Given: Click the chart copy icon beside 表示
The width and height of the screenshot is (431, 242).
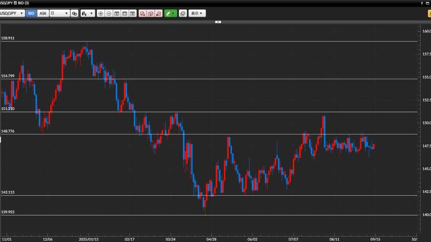Looking at the screenshot, I should 183,13.
